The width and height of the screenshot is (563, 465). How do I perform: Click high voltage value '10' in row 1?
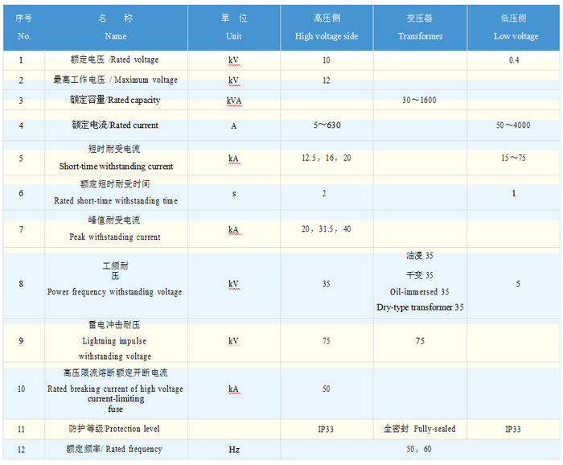pyautogui.click(x=326, y=60)
